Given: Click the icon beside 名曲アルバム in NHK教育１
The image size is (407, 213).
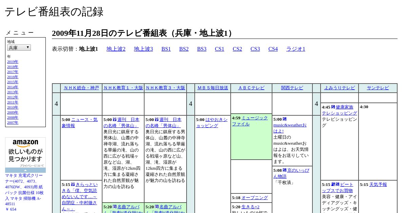Looking at the screenshot, I should (x=115, y=207).
